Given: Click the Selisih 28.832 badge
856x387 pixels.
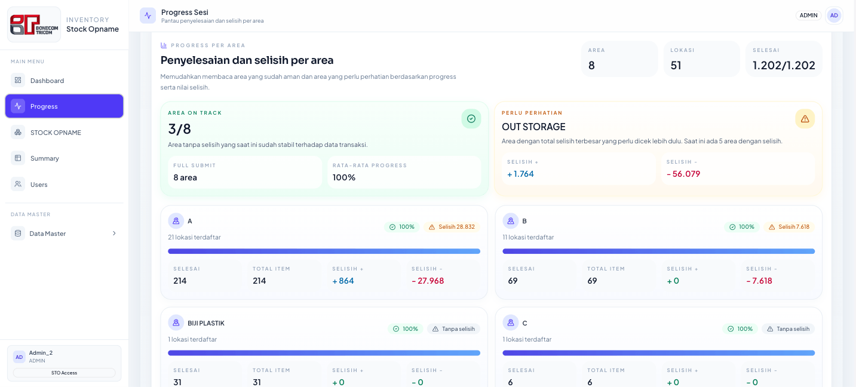Looking at the screenshot, I should [452, 227].
